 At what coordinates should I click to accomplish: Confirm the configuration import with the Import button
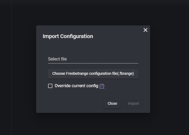coord(133,103)
